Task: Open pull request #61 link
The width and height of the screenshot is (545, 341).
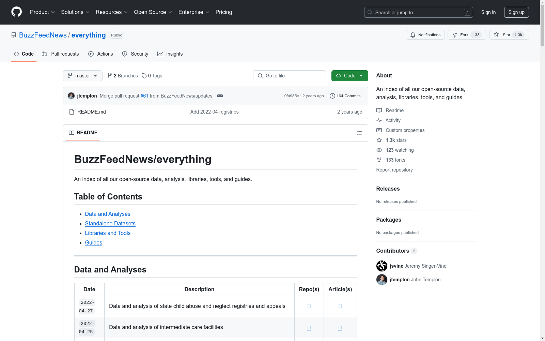Action: [x=144, y=96]
